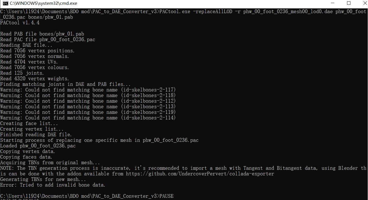Click the 'Tried to add invalid bone data' error line

(x=53, y=185)
